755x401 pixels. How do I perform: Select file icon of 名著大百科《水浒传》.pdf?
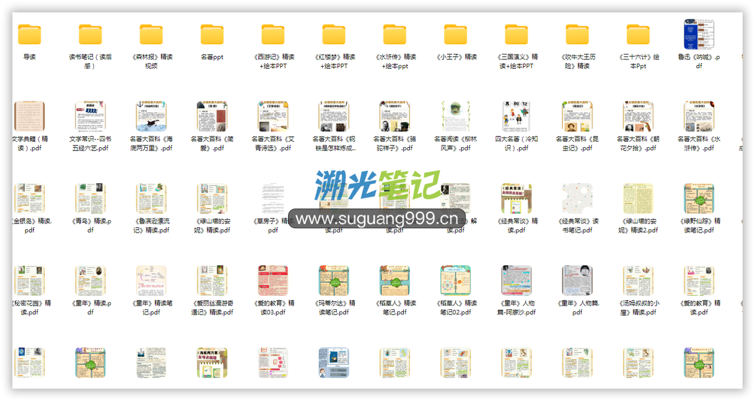[699, 116]
